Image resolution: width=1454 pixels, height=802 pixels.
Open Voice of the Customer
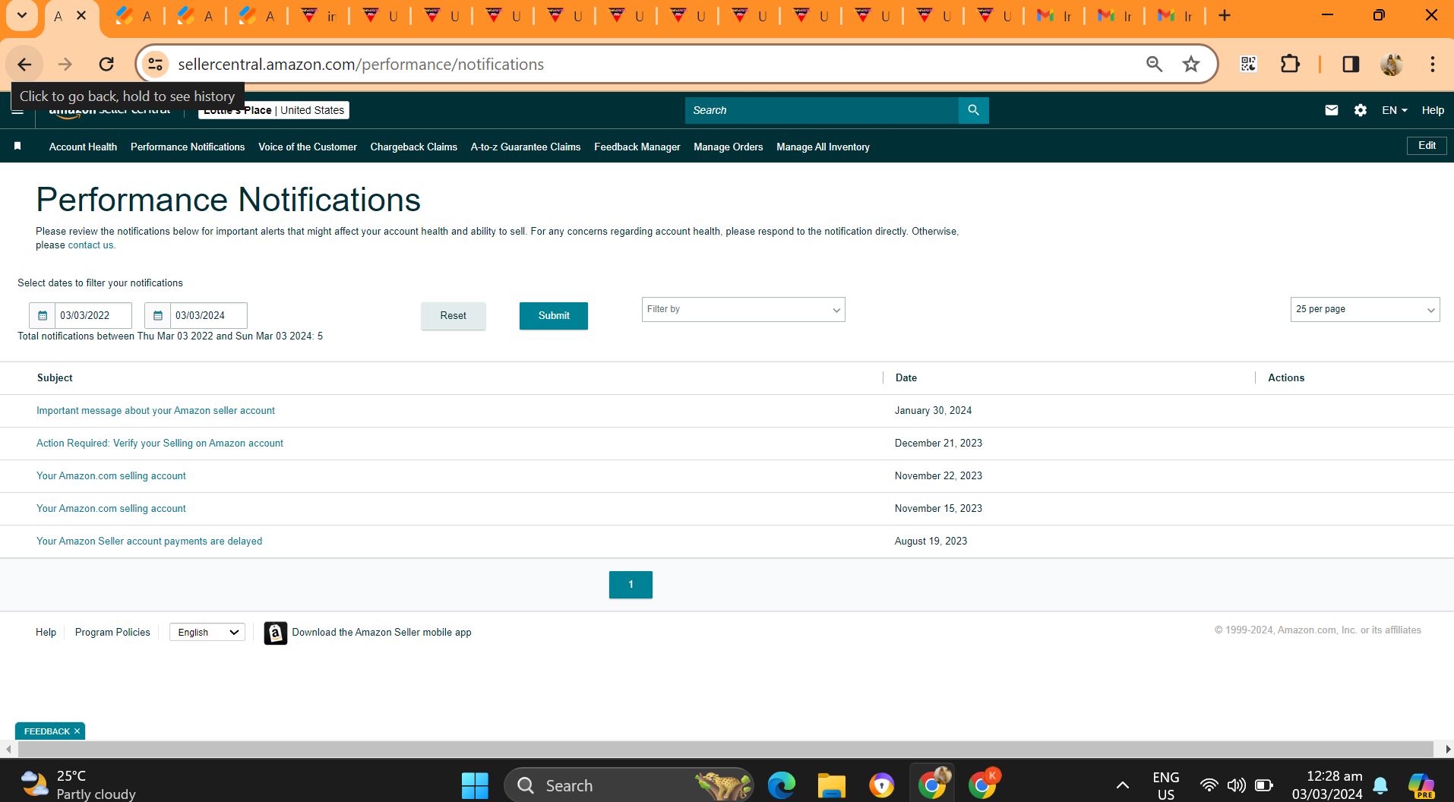click(308, 147)
